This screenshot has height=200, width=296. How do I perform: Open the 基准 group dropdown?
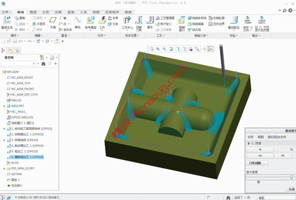(x=65, y=35)
